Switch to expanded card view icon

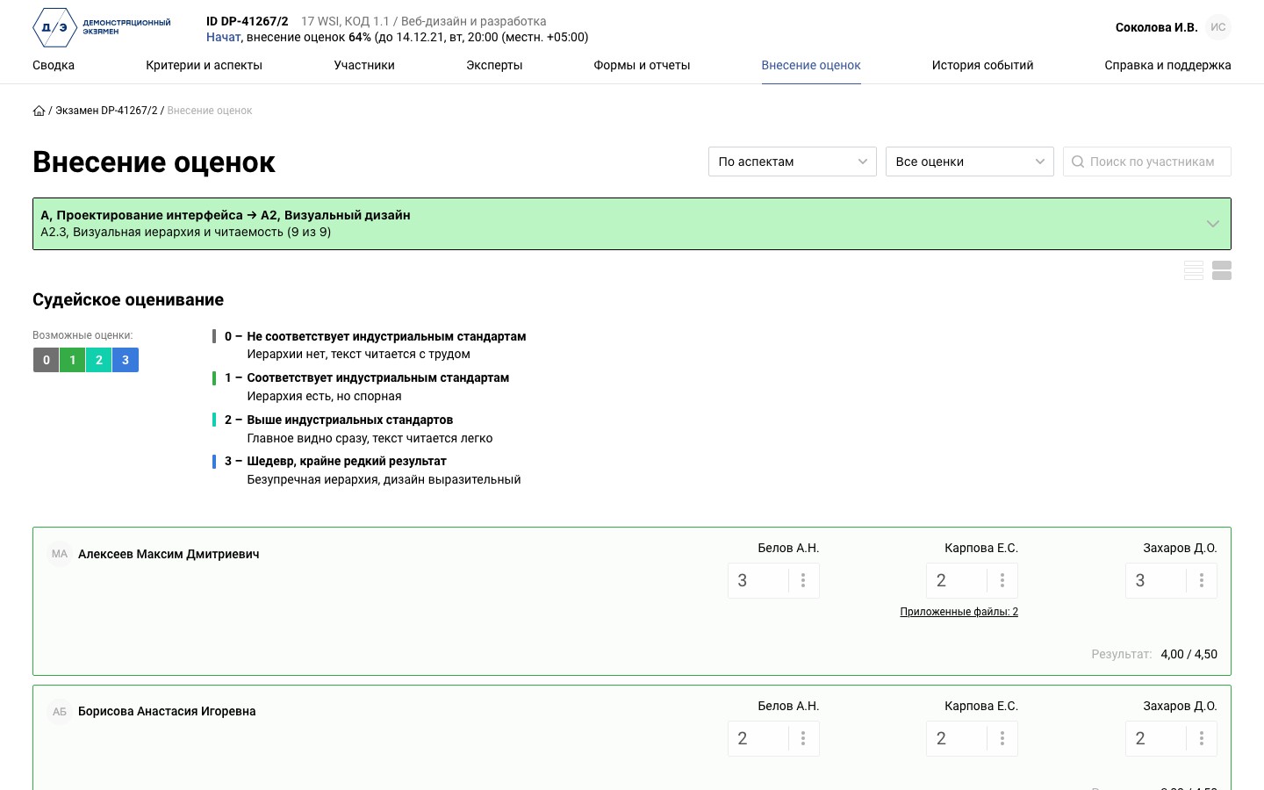coord(1222,270)
